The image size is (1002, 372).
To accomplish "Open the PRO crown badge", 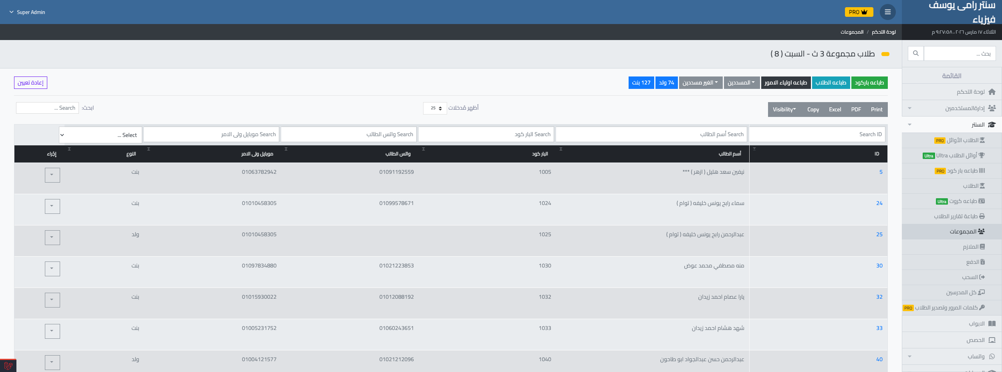I will 859,12.
